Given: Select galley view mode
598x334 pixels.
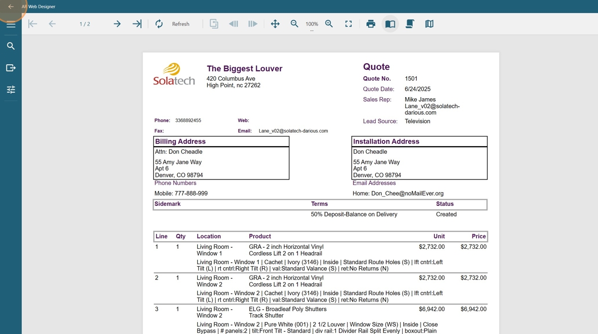Looking at the screenshot, I should tap(429, 24).
